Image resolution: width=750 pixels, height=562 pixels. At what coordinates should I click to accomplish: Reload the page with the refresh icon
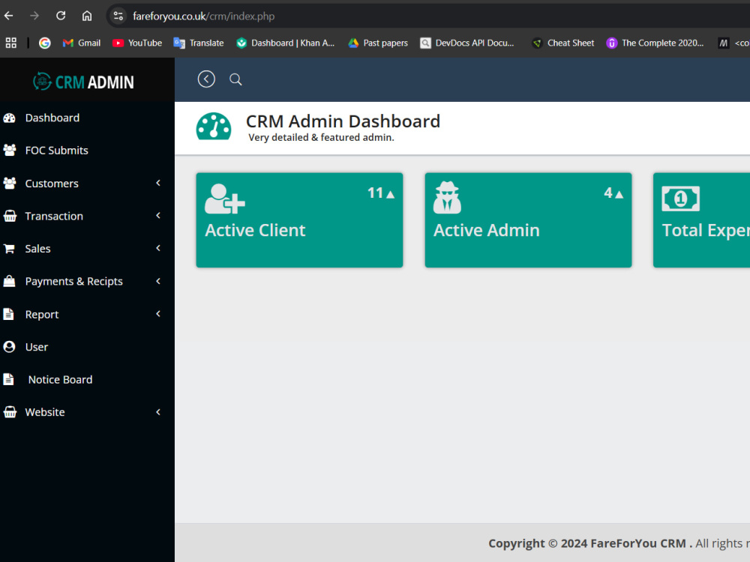click(x=61, y=16)
